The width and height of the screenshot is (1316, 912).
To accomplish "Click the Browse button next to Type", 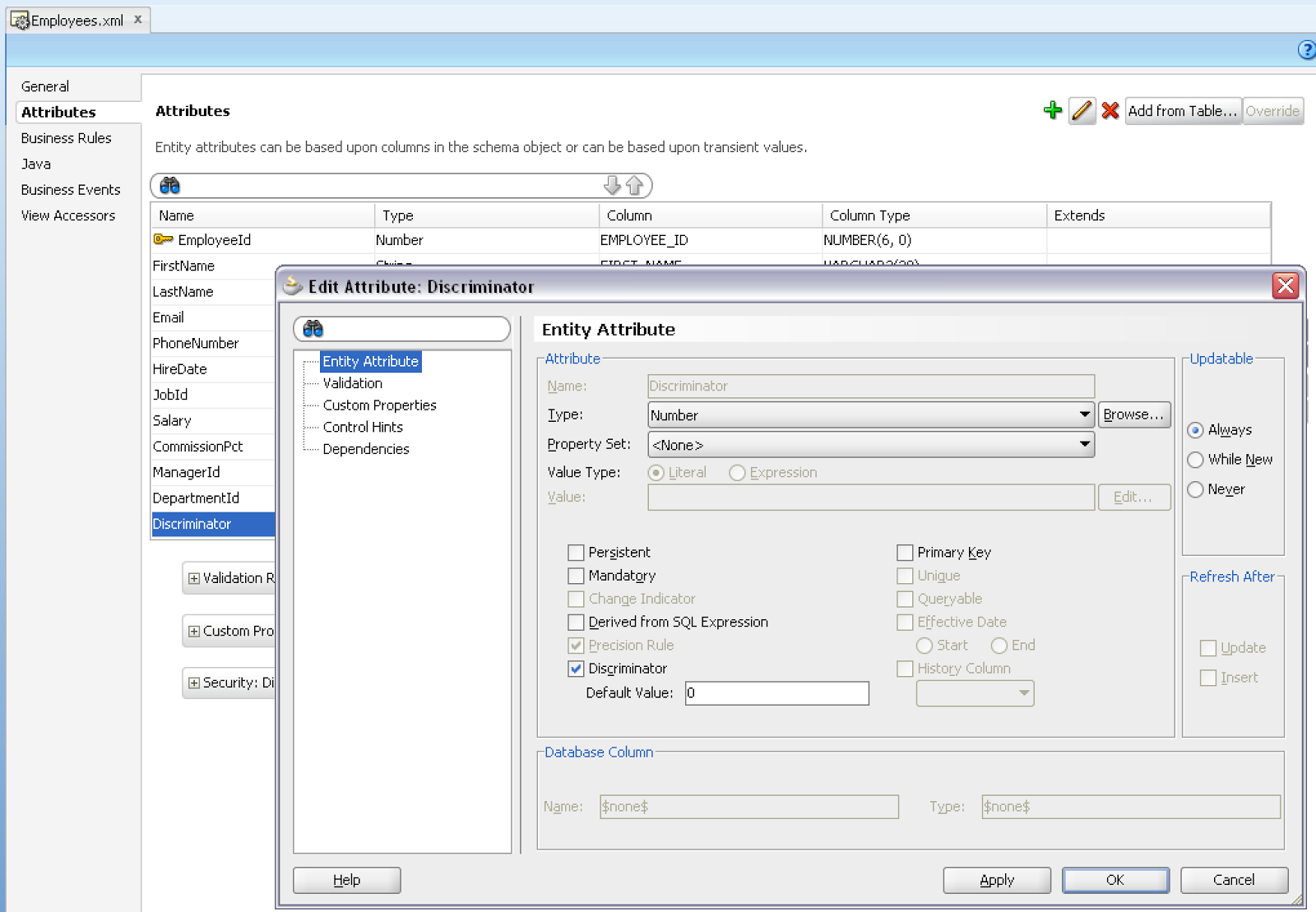I will 1133,414.
